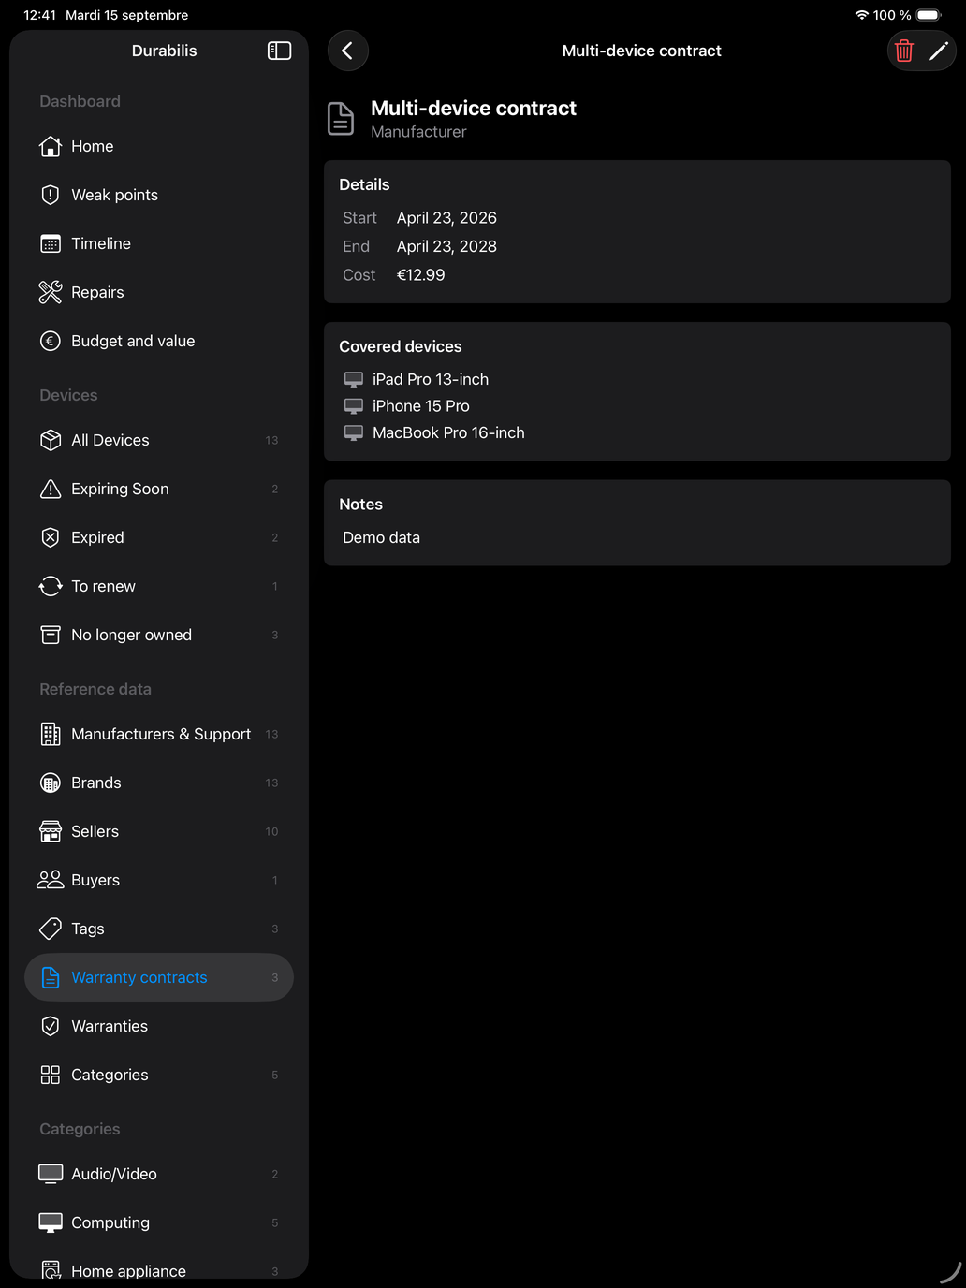Edit contract with the pencil icon
The image size is (966, 1288).
tap(939, 51)
